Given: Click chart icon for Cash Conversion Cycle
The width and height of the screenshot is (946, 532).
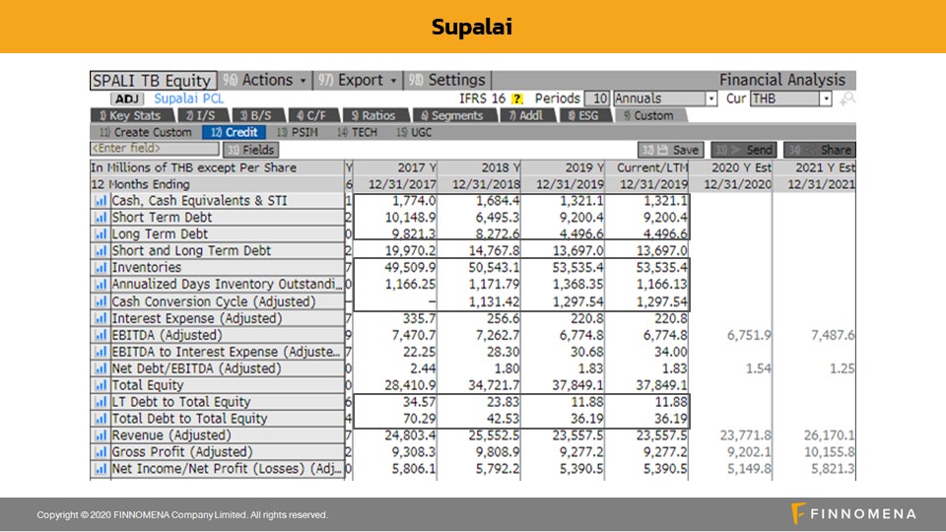Looking at the screenshot, I should (x=100, y=301).
